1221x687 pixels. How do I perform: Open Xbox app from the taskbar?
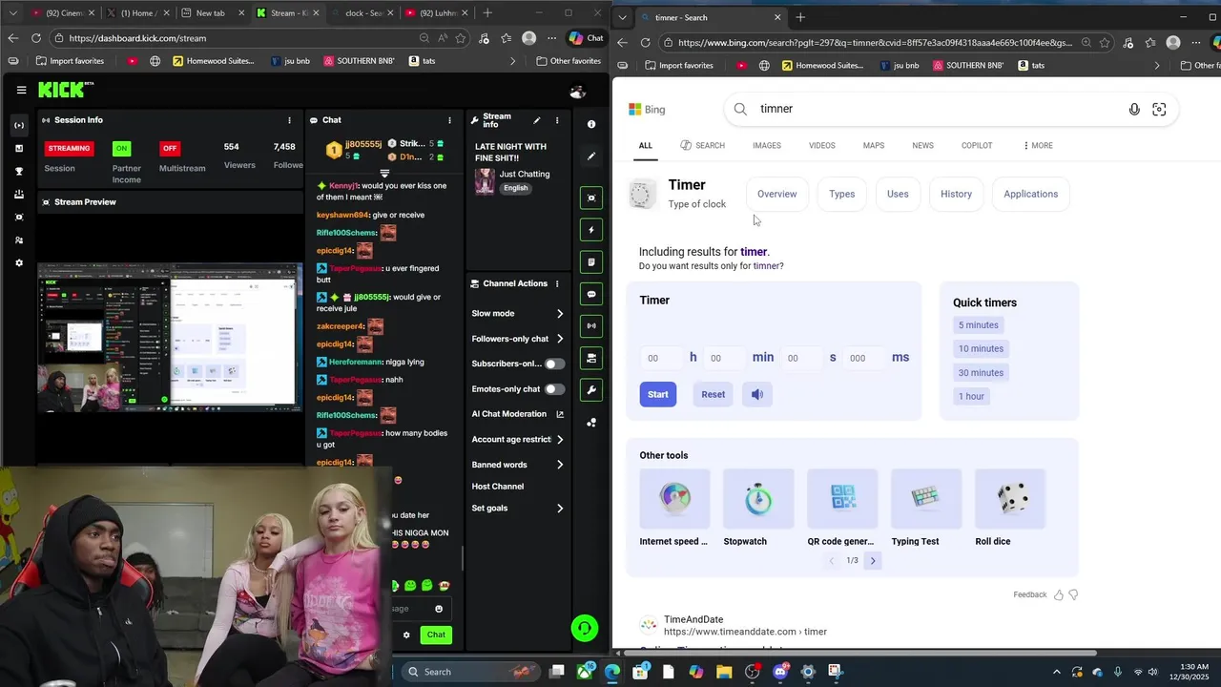click(584, 672)
